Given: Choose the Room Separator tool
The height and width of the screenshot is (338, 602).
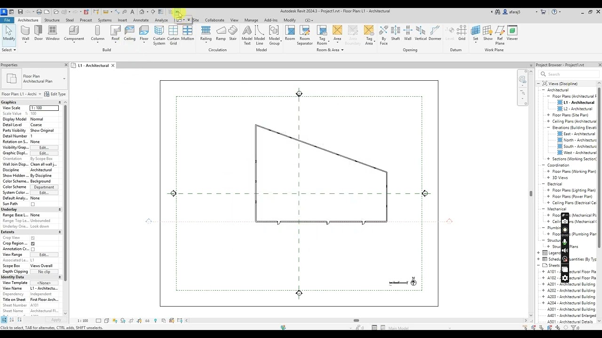Looking at the screenshot, I should coord(305,35).
